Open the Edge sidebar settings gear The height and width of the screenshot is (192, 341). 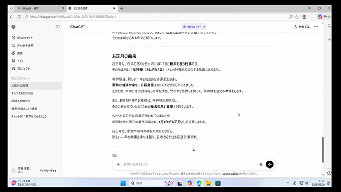point(329,173)
